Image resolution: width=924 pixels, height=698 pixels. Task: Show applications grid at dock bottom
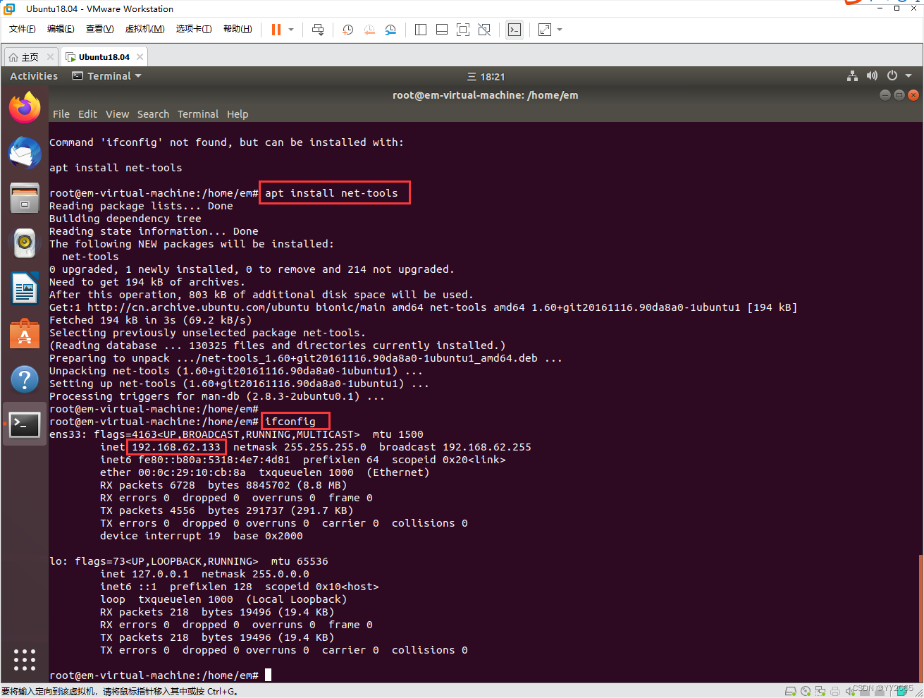tap(25, 660)
